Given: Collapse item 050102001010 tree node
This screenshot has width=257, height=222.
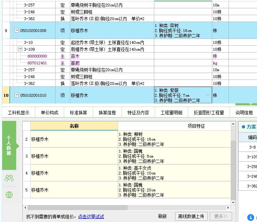Looking at the screenshot, I should pos(17,95).
